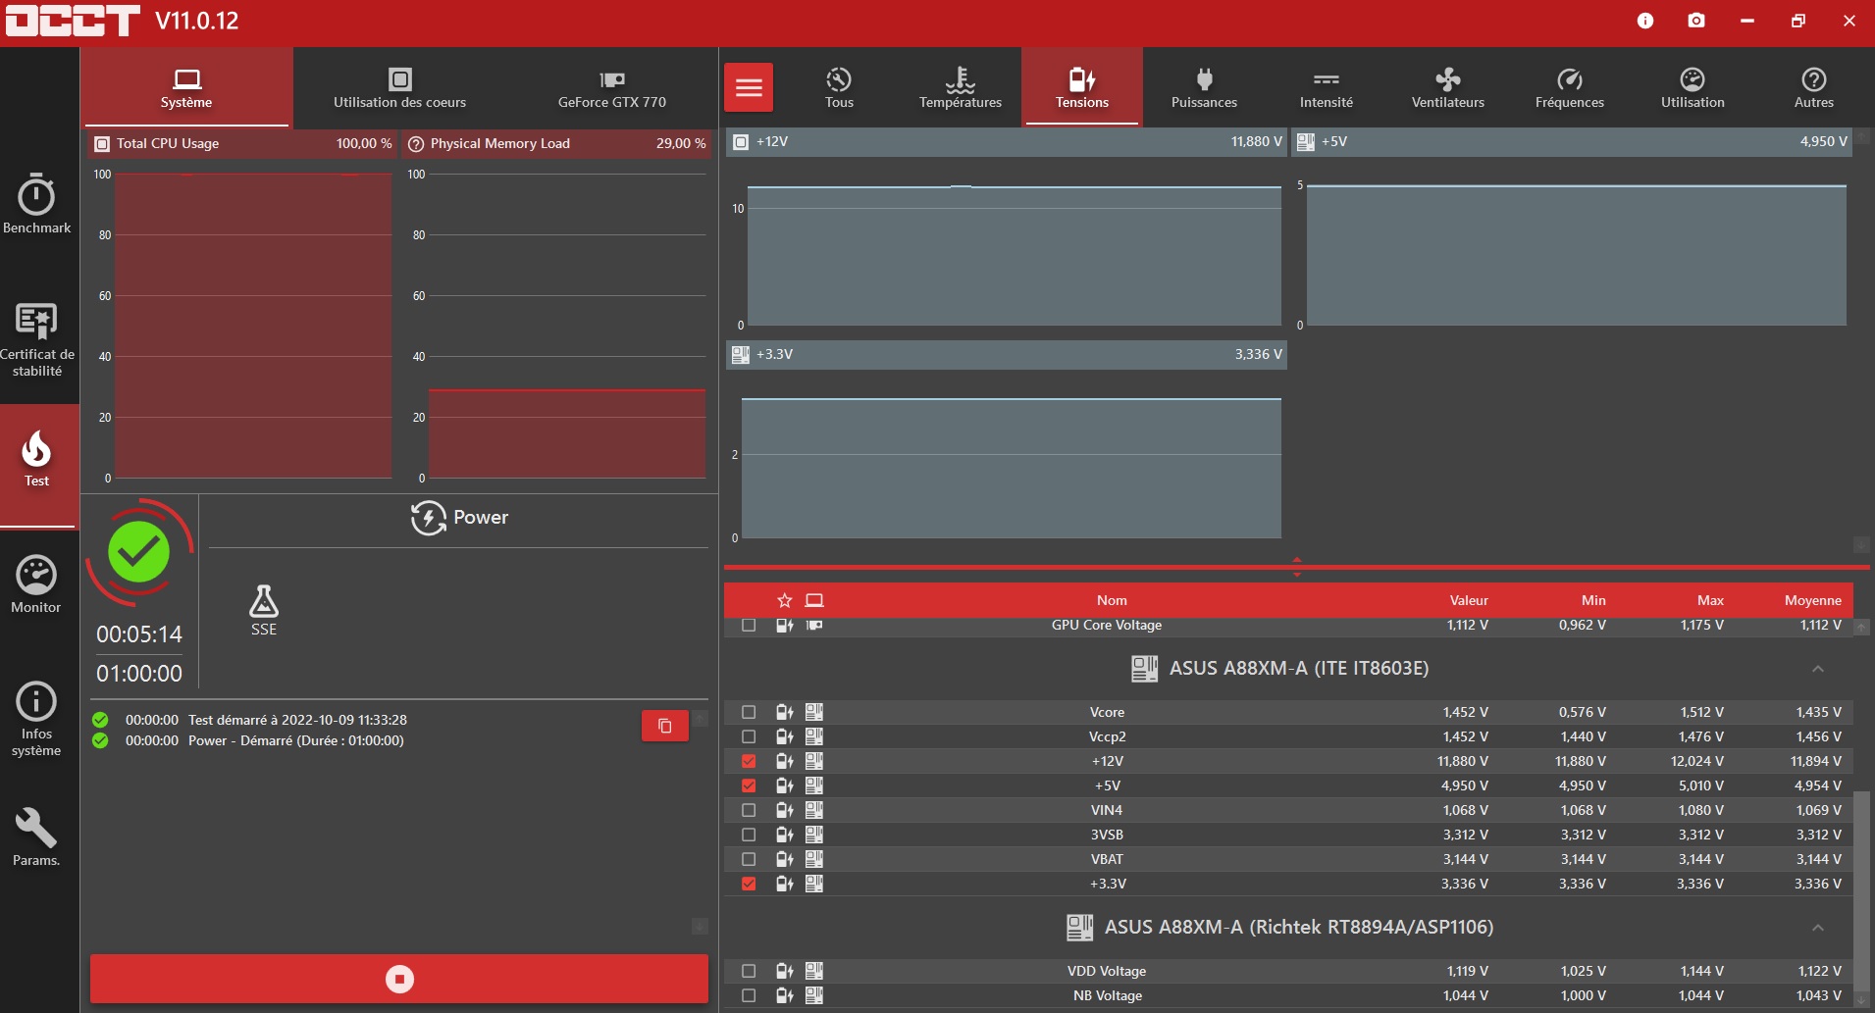Screen dimensions: 1875x1013
Task: Toggle the graph panel divider arrows
Action: click(1297, 567)
